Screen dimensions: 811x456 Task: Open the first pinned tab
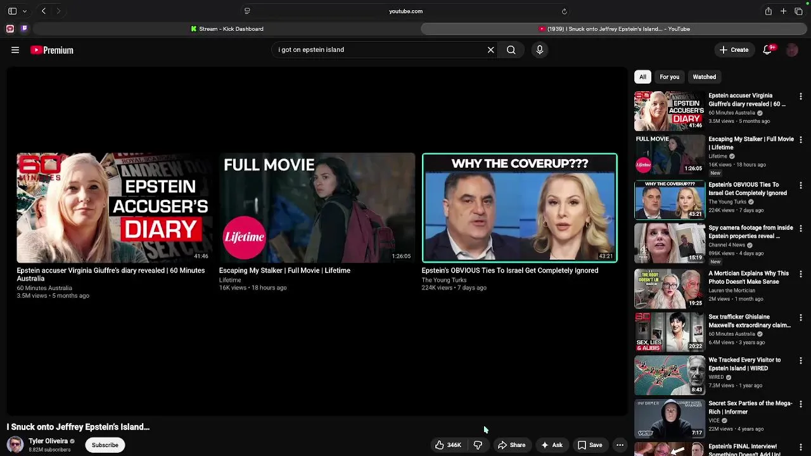coord(10,28)
